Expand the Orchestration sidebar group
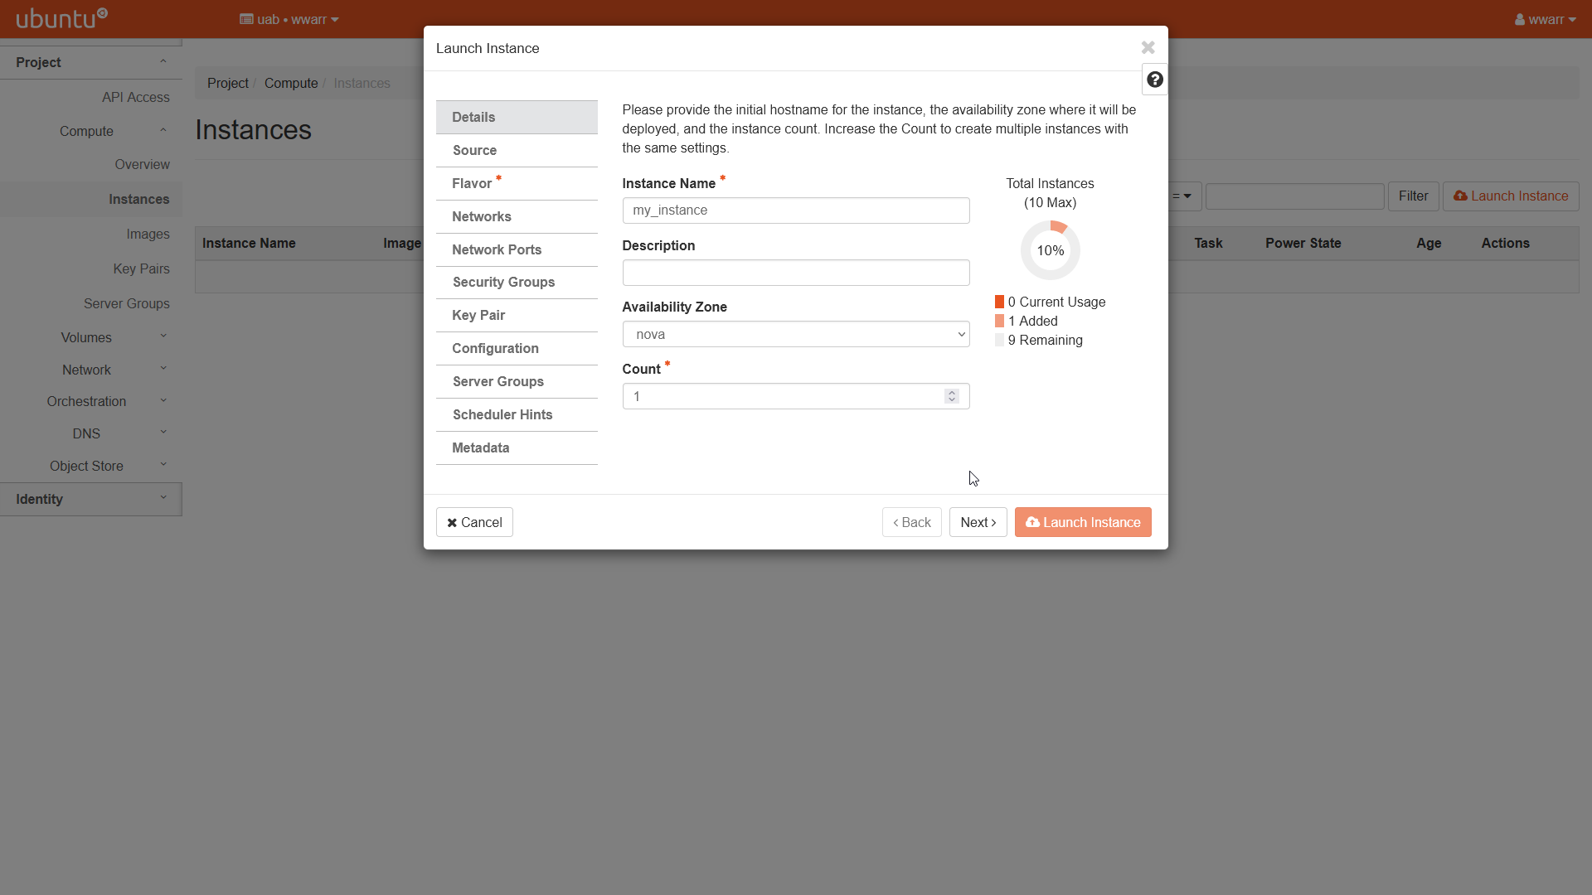1592x895 pixels. click(91, 401)
